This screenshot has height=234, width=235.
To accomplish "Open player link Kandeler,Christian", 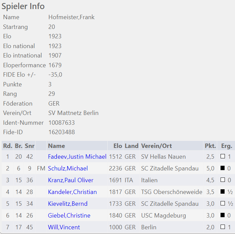I will click(72, 192).
